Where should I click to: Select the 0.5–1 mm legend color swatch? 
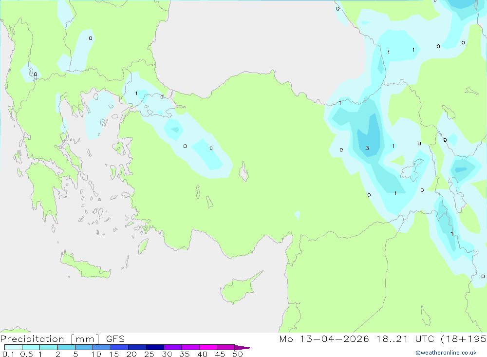point(31,347)
